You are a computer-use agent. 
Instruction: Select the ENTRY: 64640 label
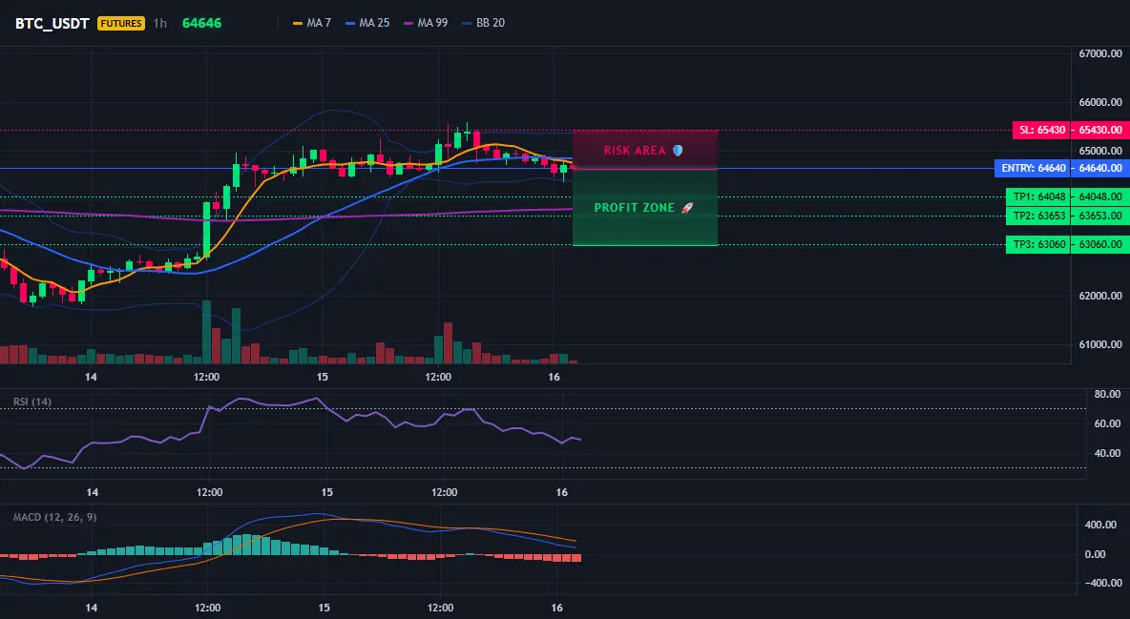1033,169
